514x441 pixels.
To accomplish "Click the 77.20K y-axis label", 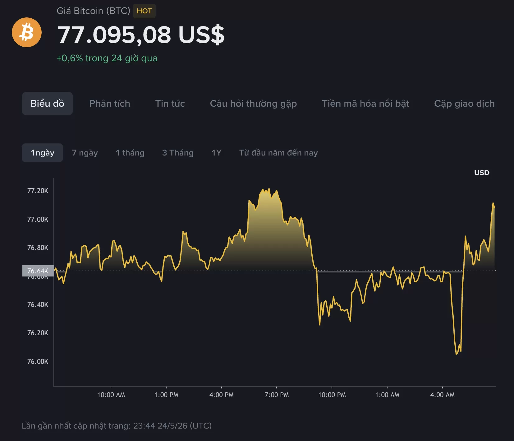I will click(38, 191).
